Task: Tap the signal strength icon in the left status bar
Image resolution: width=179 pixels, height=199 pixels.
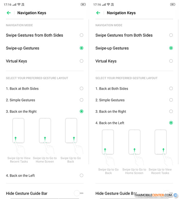Action: coord(14,4)
